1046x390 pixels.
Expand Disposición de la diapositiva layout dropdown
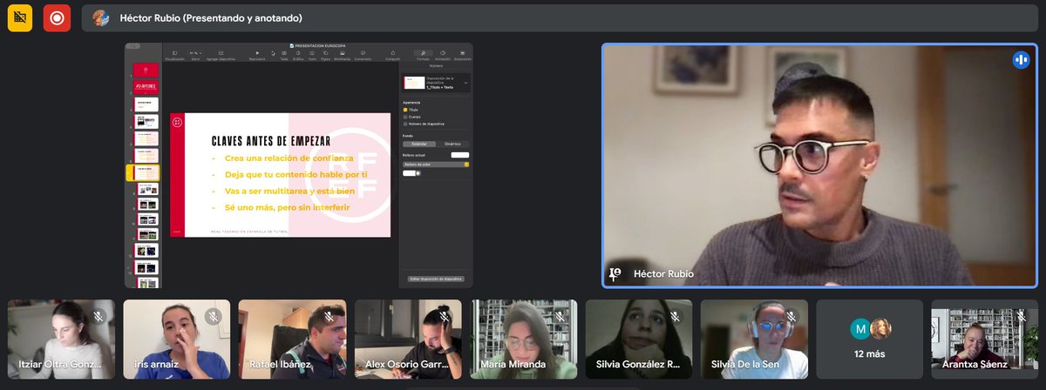[435, 83]
